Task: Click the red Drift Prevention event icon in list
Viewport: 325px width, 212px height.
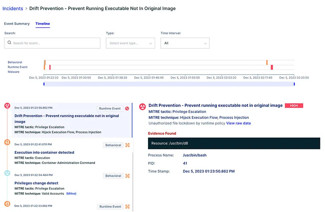Action: (8, 106)
